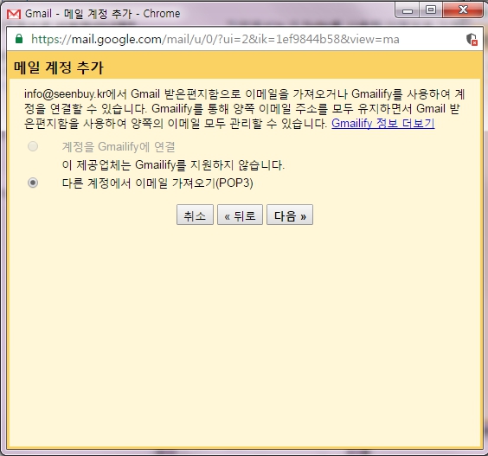Screen dimensions: 488x456
Task: Select the disabled 계정을 Gmailify에 연결 radio button
Action: 33,146
